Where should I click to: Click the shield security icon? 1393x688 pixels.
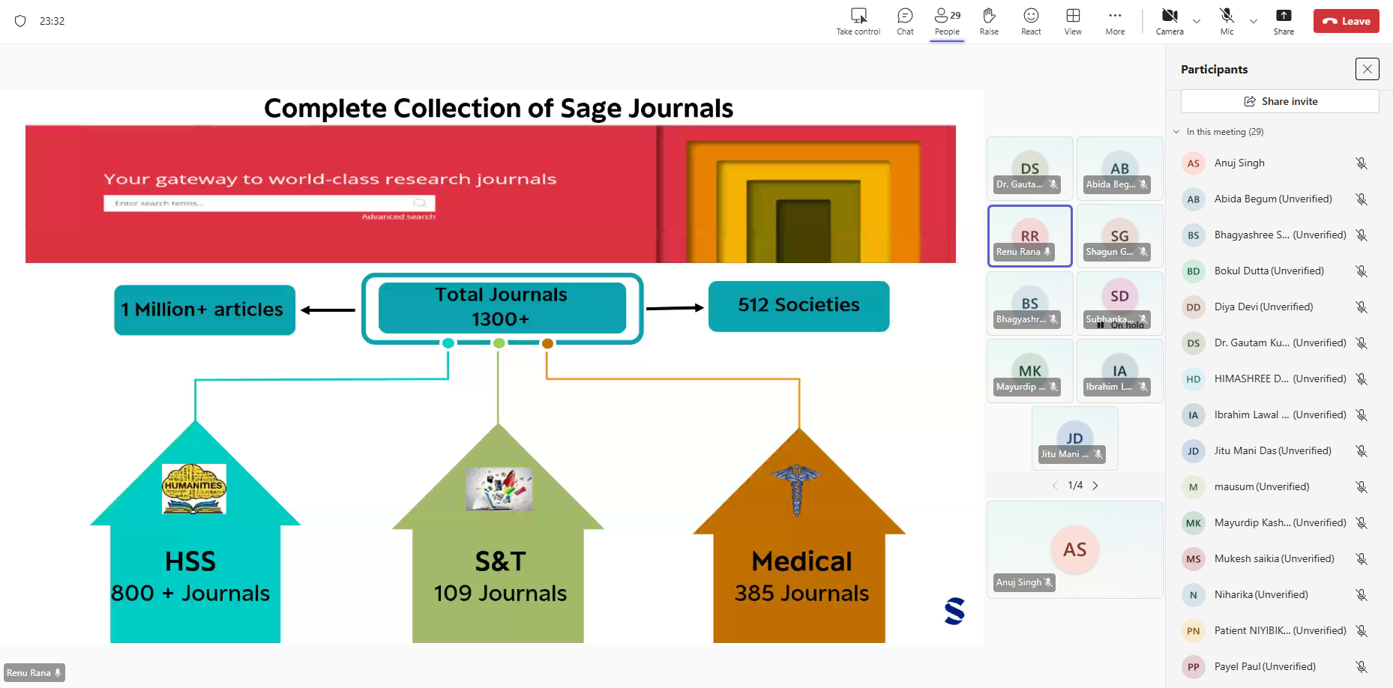(x=20, y=21)
